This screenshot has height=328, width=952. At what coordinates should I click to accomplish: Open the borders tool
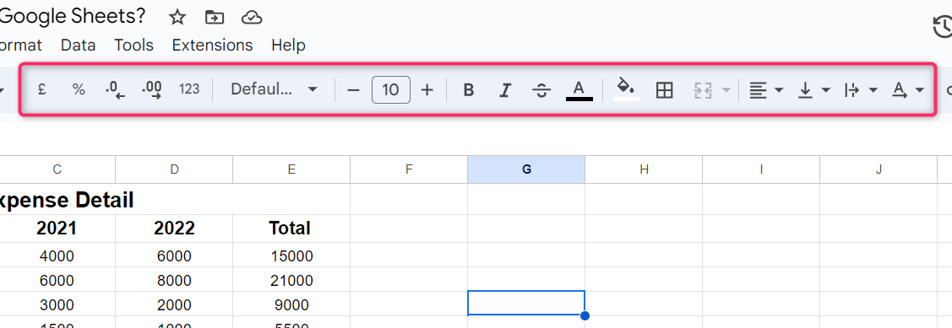[x=665, y=90]
